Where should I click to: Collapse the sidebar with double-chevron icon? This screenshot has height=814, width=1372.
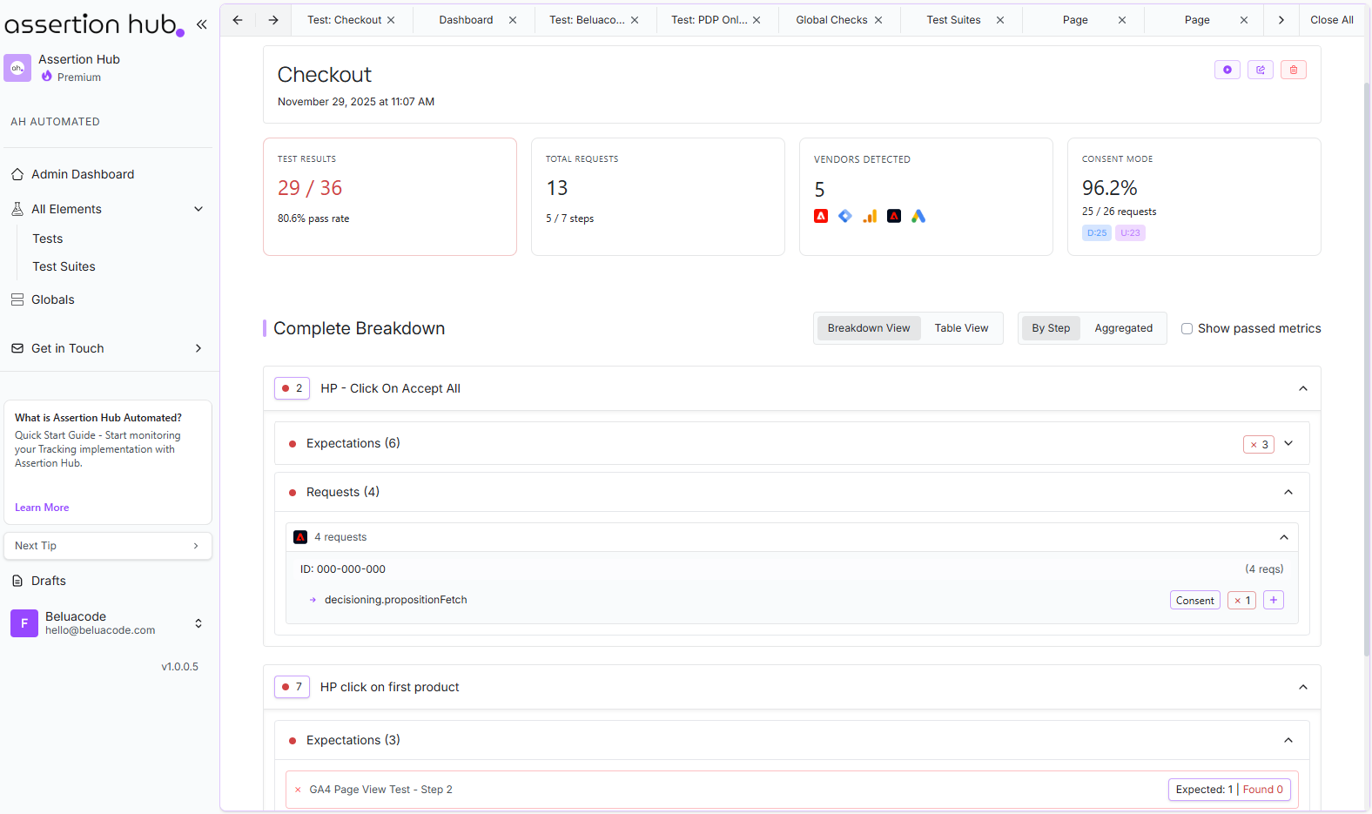click(202, 24)
